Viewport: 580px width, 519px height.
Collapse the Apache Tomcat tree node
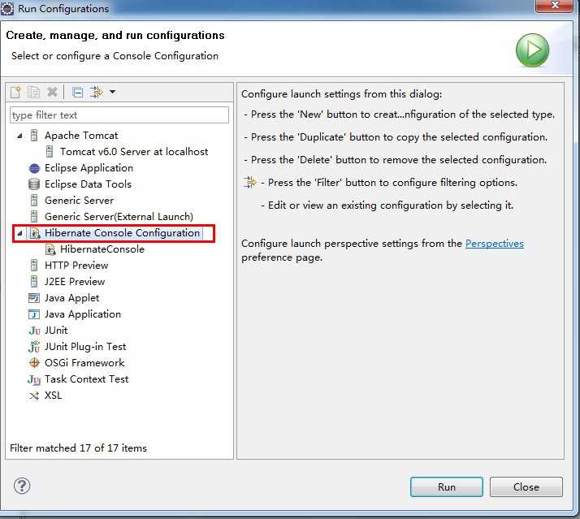point(20,136)
